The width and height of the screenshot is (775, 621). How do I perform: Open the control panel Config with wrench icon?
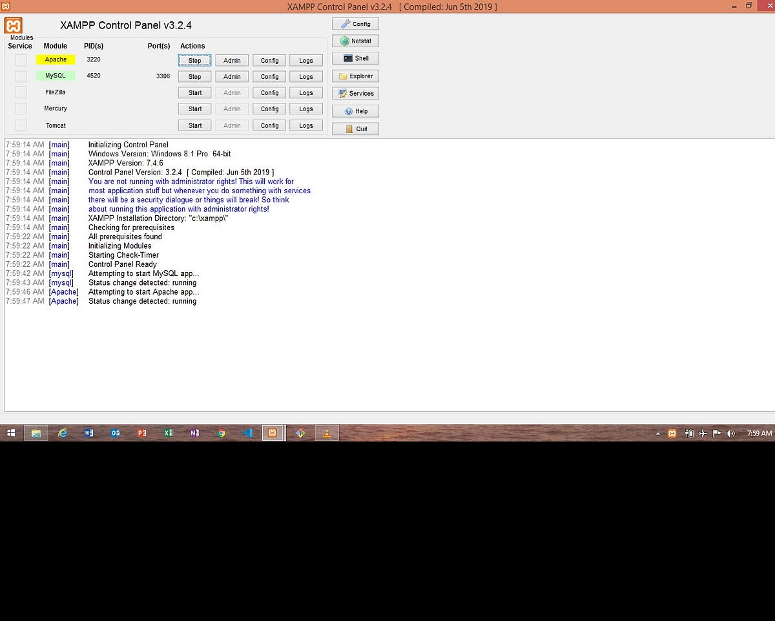coord(355,24)
